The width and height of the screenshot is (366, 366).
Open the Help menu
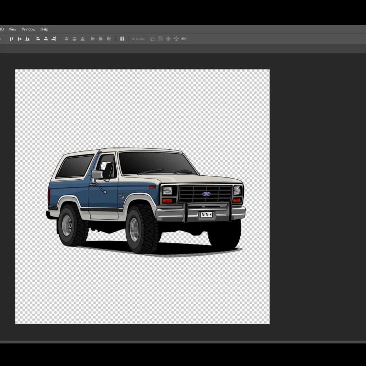click(44, 29)
